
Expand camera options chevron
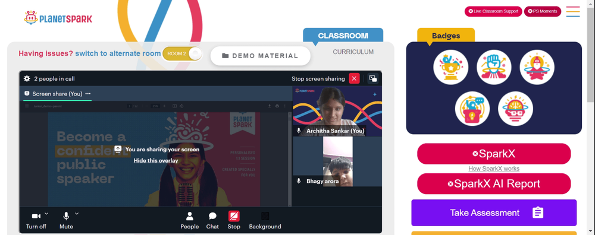point(46,214)
